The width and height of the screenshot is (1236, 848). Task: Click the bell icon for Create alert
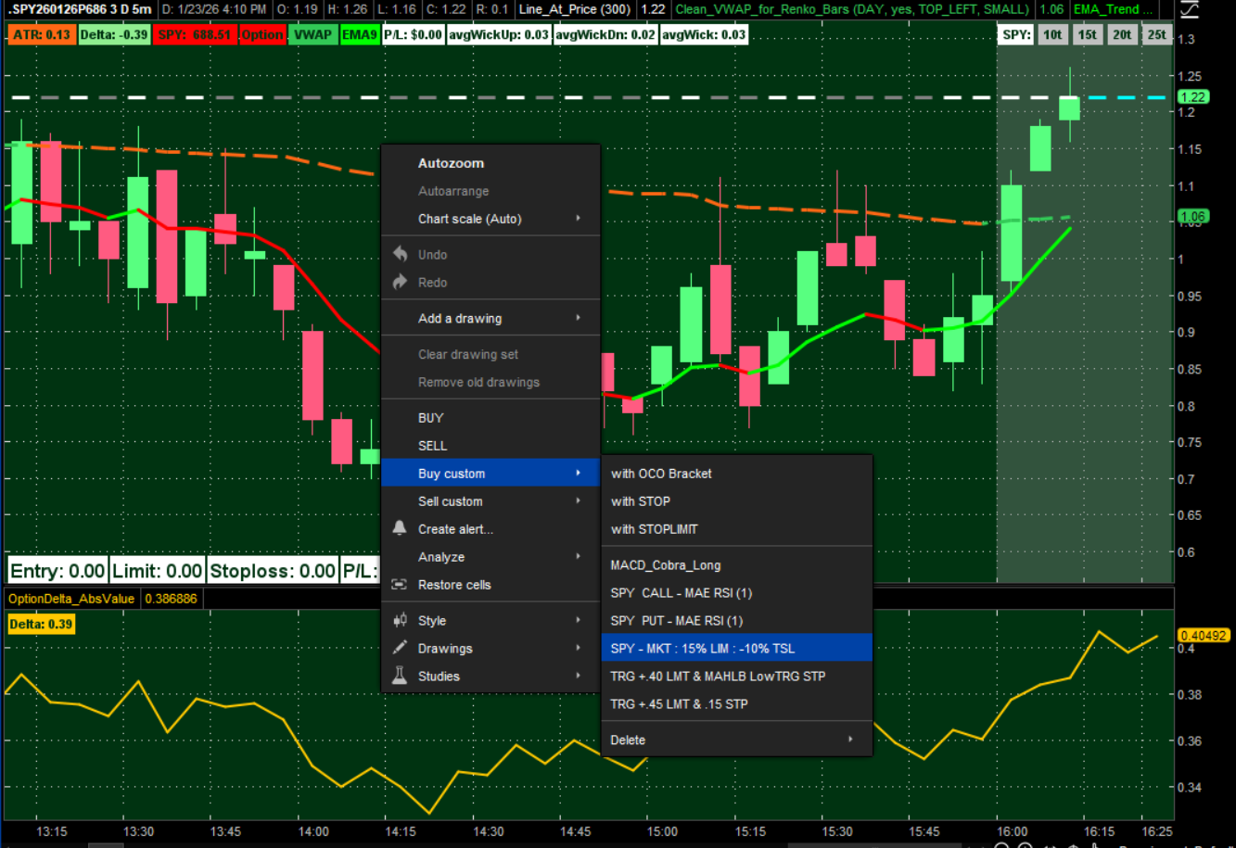pos(400,528)
